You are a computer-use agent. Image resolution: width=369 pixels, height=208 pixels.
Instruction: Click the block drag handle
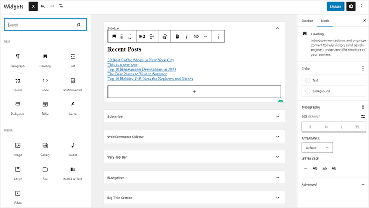122,36
